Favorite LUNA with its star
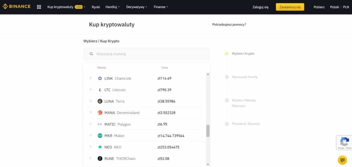 click(90, 101)
